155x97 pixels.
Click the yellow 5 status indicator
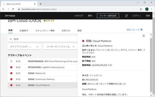[x=52, y=21]
